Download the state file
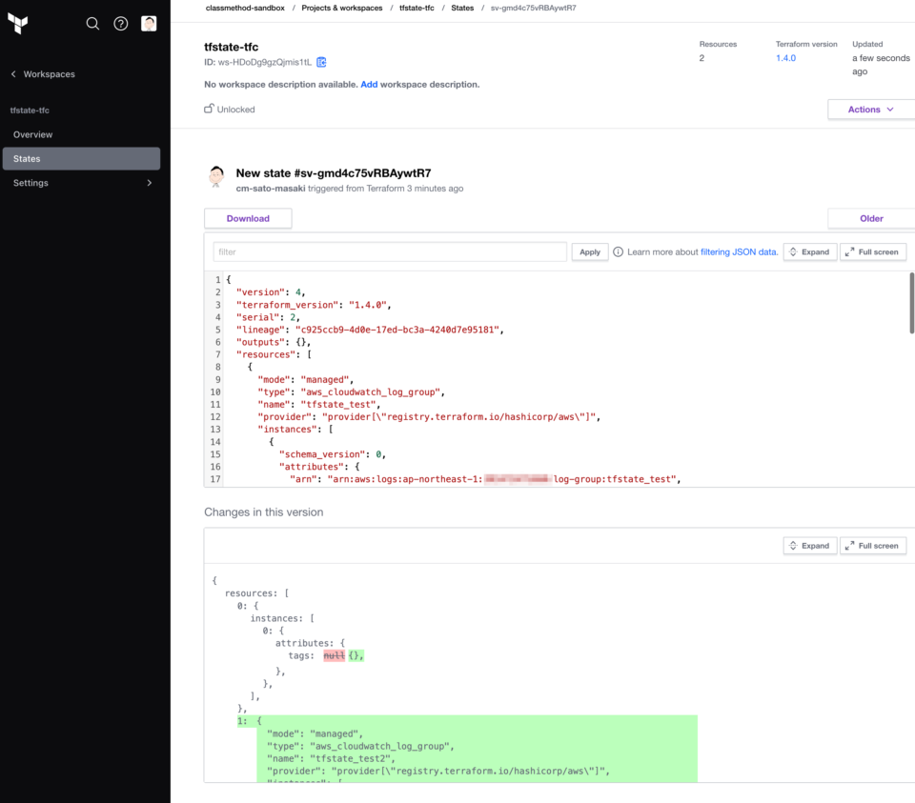915x803 pixels. tap(248, 218)
